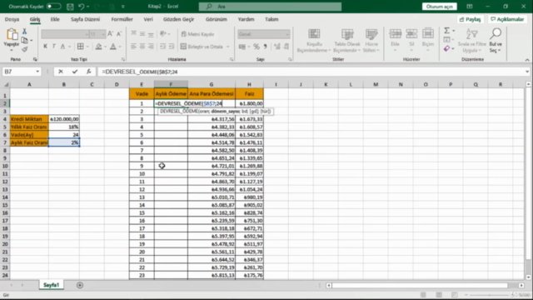Click the align left icon

(133, 47)
